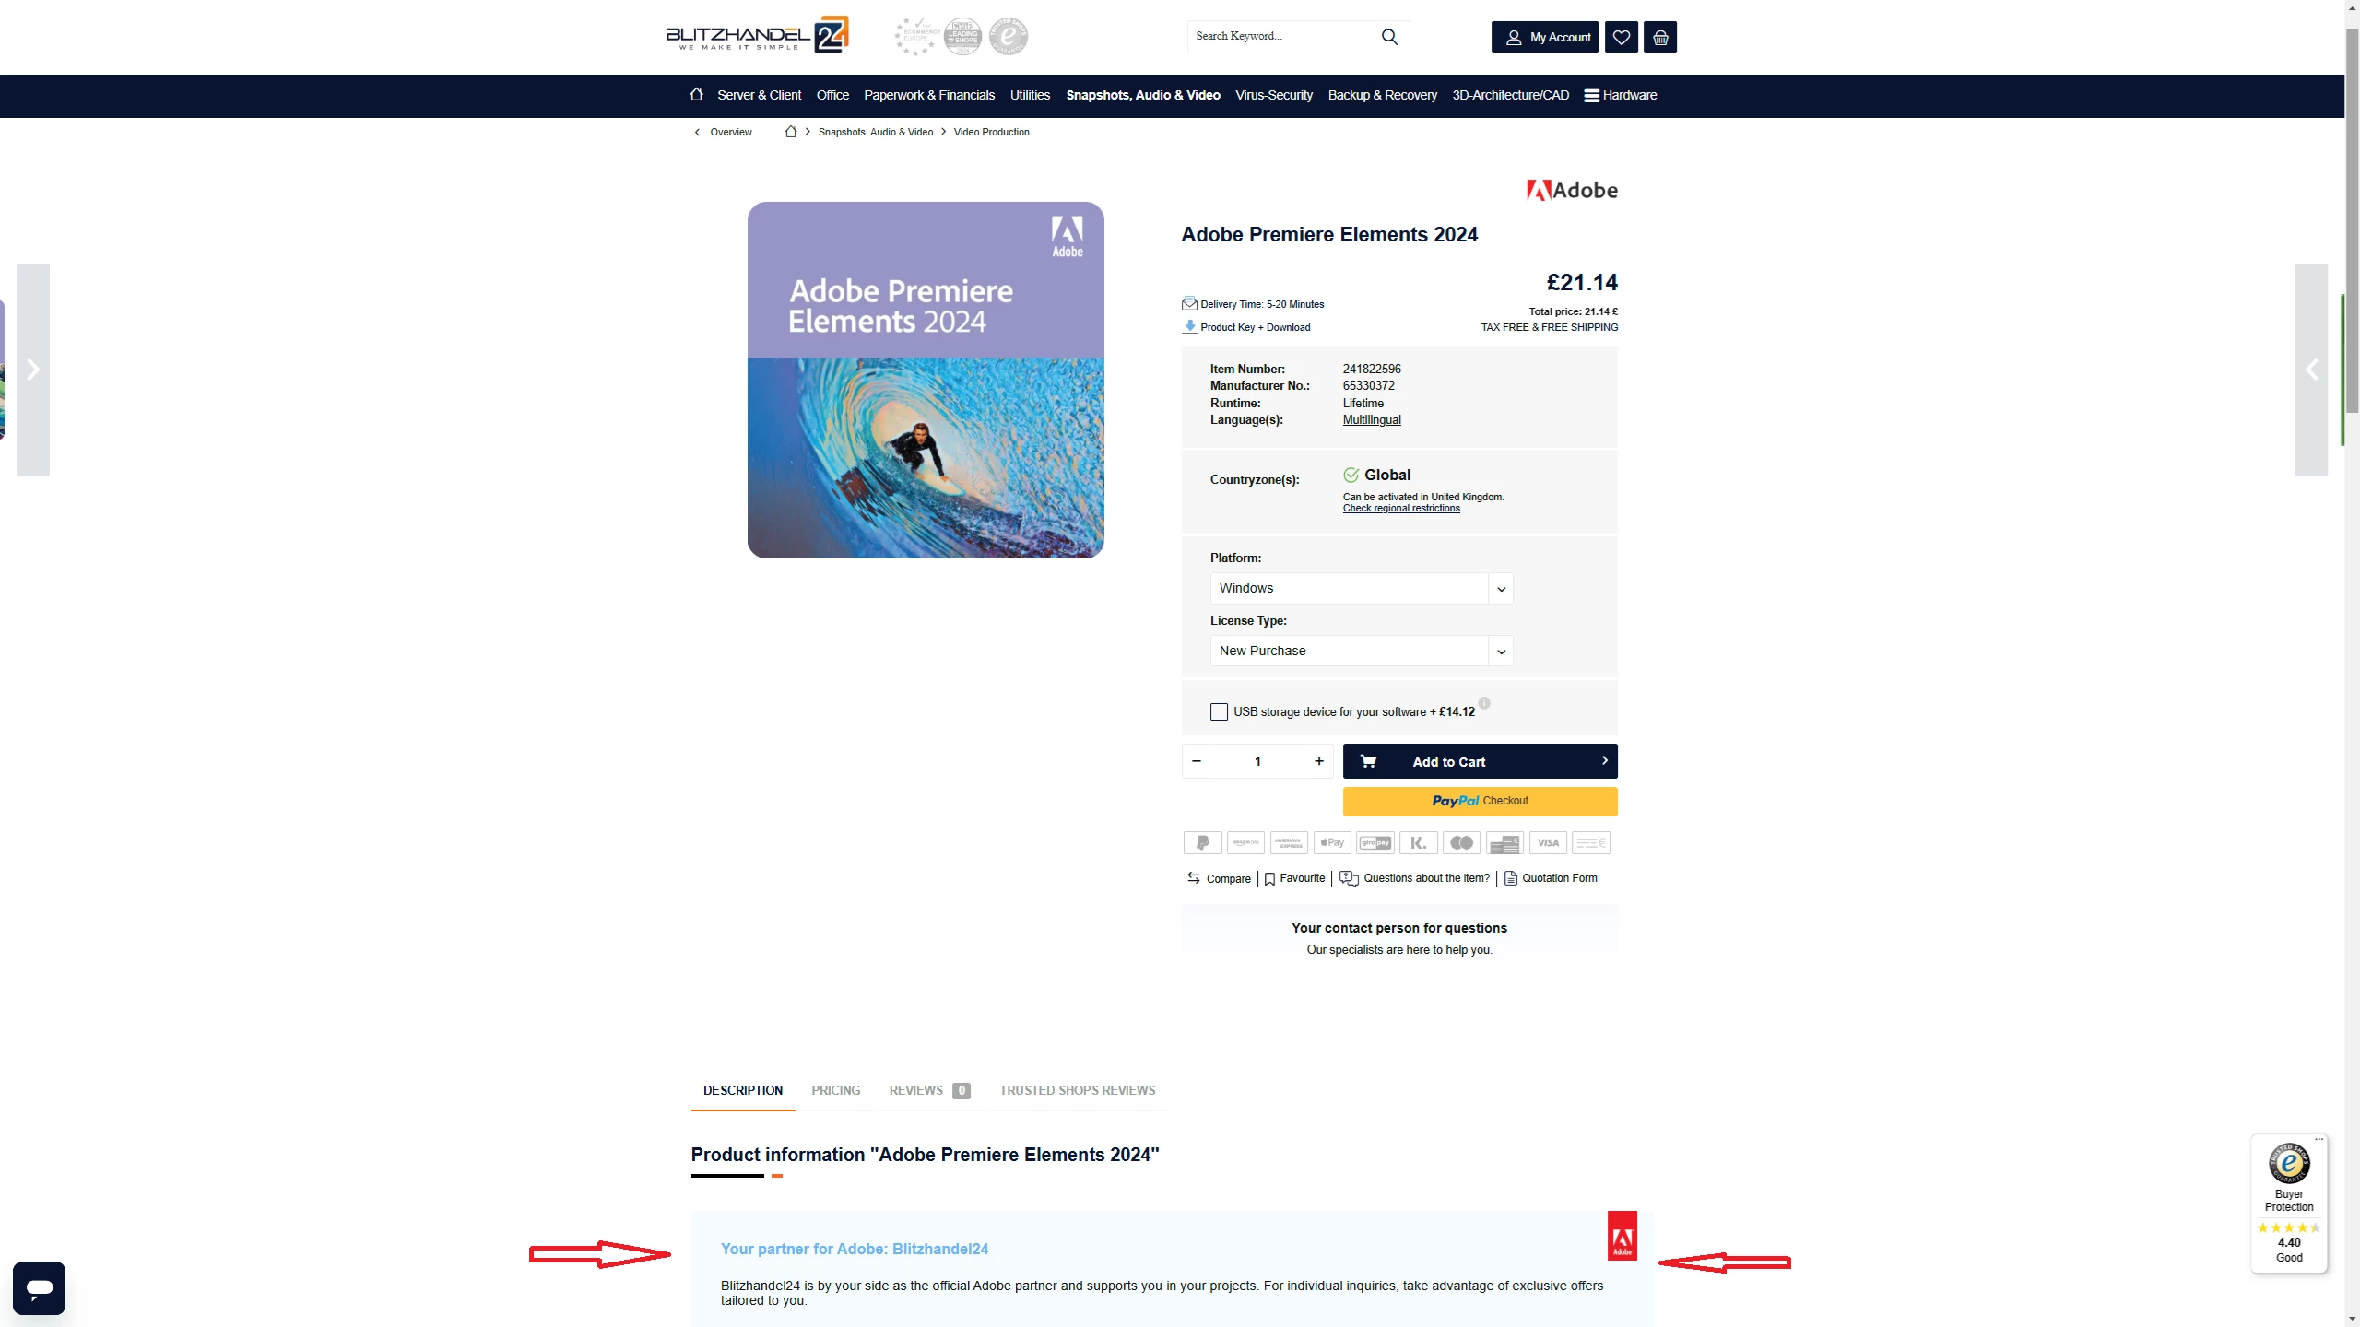Expand the License Type dropdown

click(x=1362, y=651)
